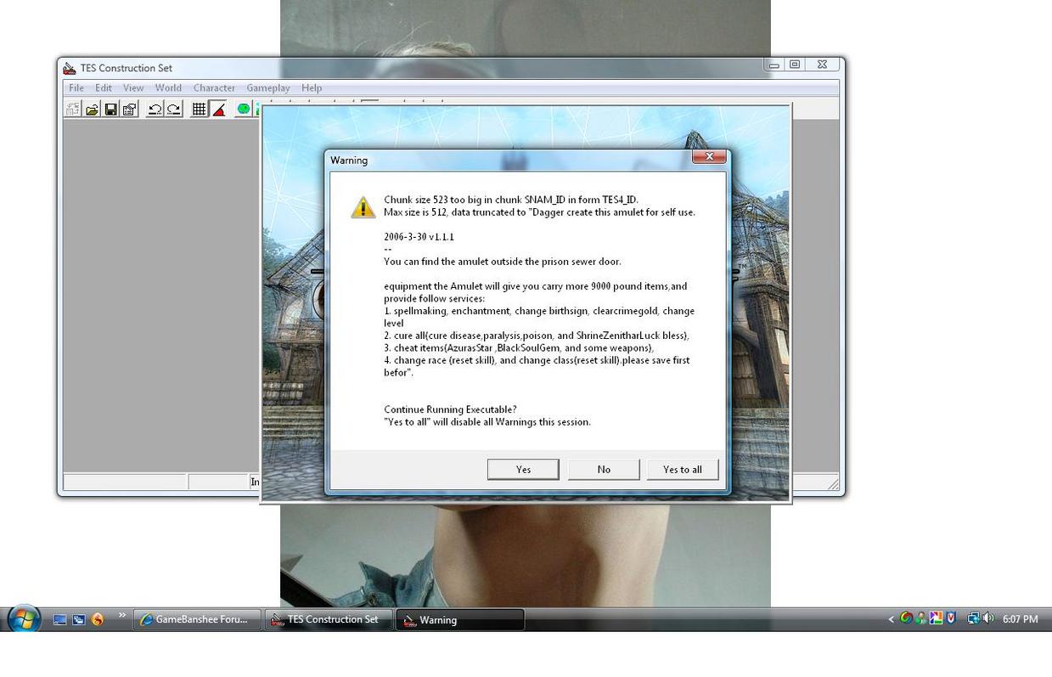
Task: Click 'Continue Running Executable?' text
Action: pos(450,409)
